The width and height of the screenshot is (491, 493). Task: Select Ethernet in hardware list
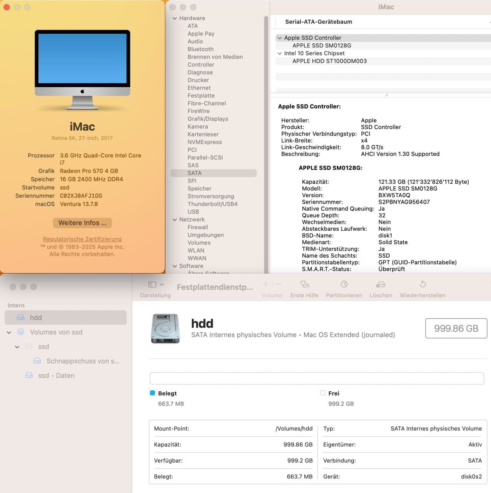pos(199,88)
